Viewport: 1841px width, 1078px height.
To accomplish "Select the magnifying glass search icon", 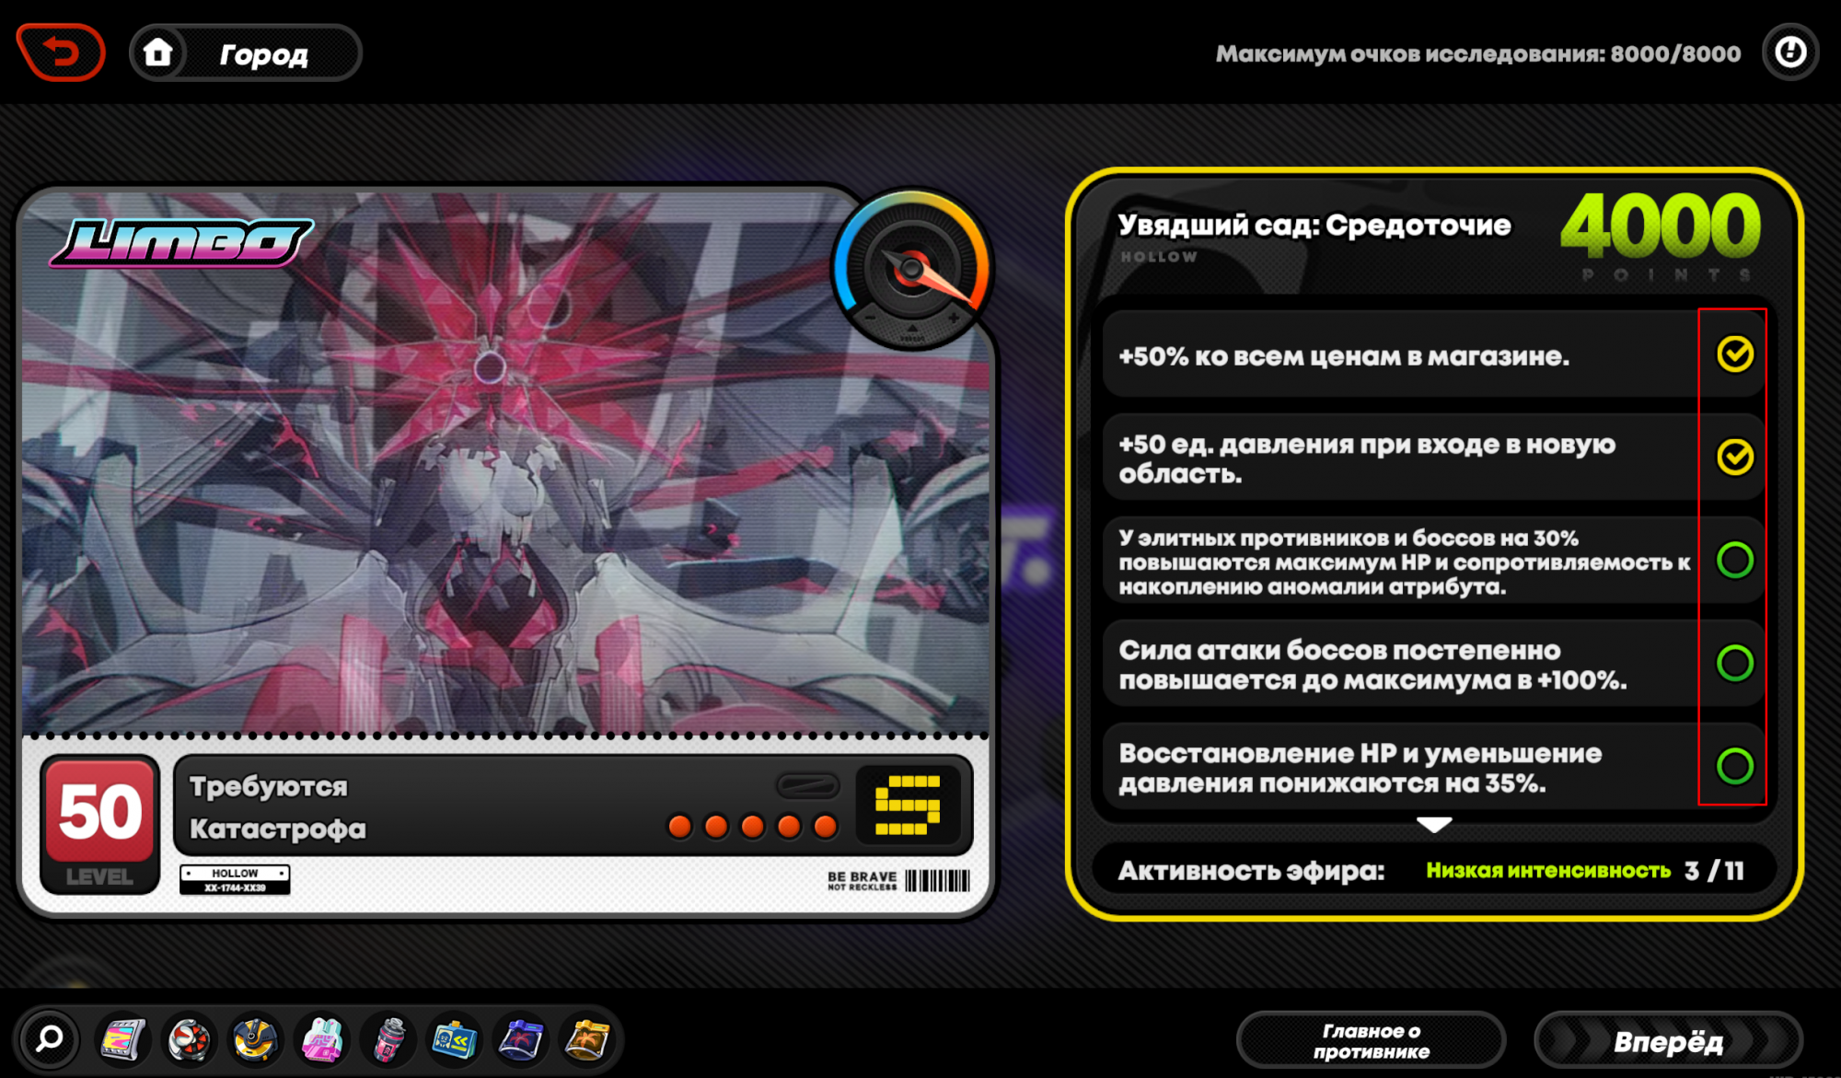I will 48,1039.
